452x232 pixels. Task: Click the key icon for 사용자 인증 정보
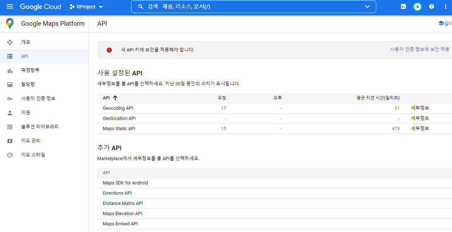tap(10, 99)
